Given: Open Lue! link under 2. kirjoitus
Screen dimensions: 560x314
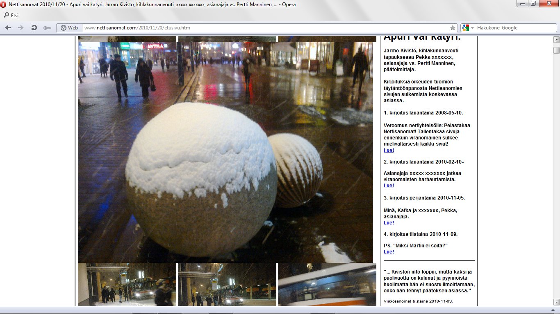Looking at the screenshot, I should pyautogui.click(x=389, y=186).
